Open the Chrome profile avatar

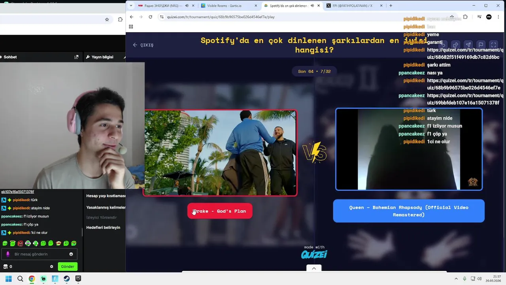tap(489, 17)
